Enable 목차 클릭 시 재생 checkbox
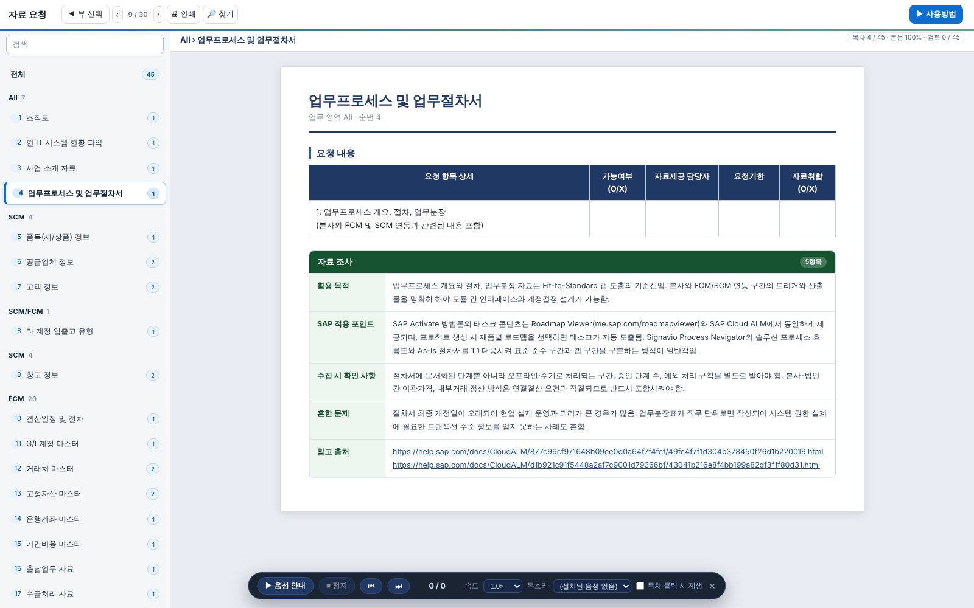The width and height of the screenshot is (974, 608). coord(640,586)
